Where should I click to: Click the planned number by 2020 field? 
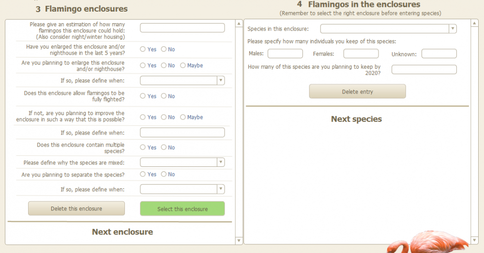click(x=424, y=70)
